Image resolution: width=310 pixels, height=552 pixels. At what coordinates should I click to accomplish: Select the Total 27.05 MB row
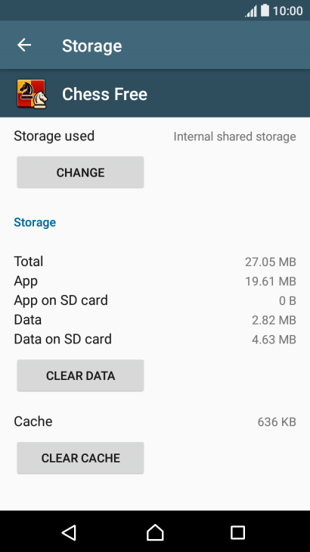[155, 262]
